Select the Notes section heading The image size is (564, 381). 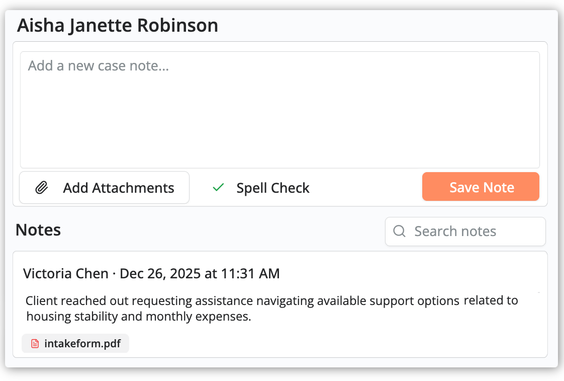click(x=38, y=230)
